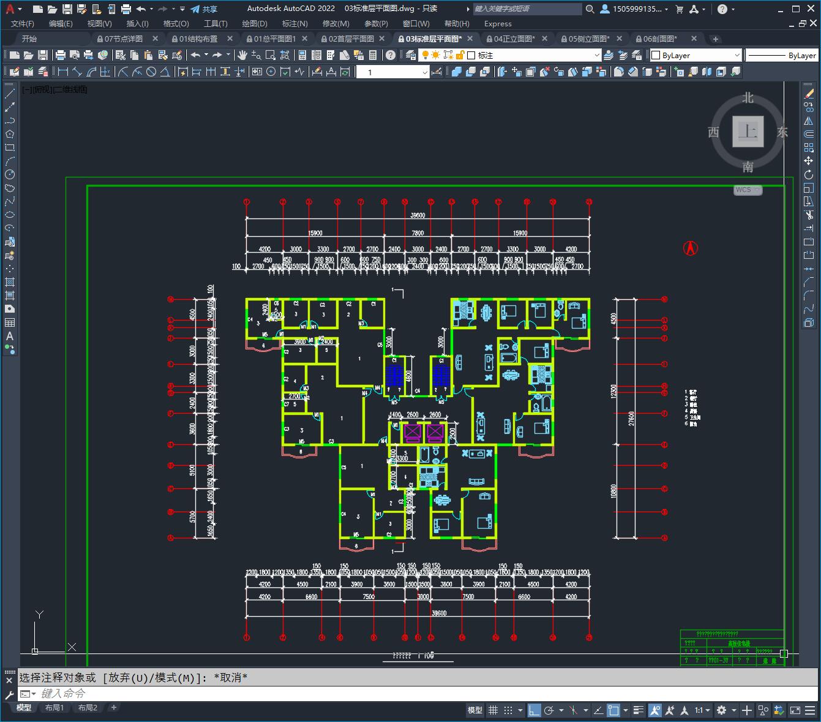
Task: Select the Angular dimension tool
Action: (x=165, y=72)
